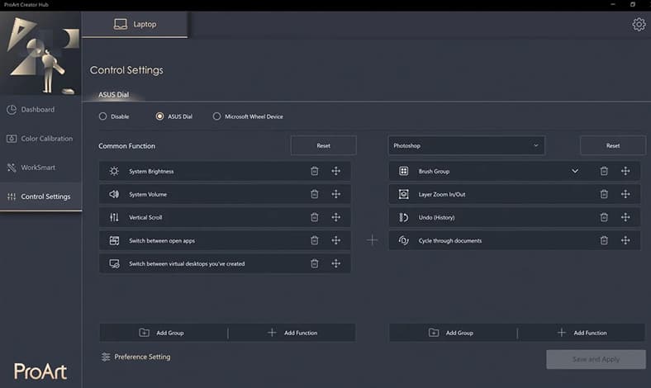Click move handle for Layer Zoom In/Out
Screen dimensions: 651x388
pyautogui.click(x=625, y=194)
